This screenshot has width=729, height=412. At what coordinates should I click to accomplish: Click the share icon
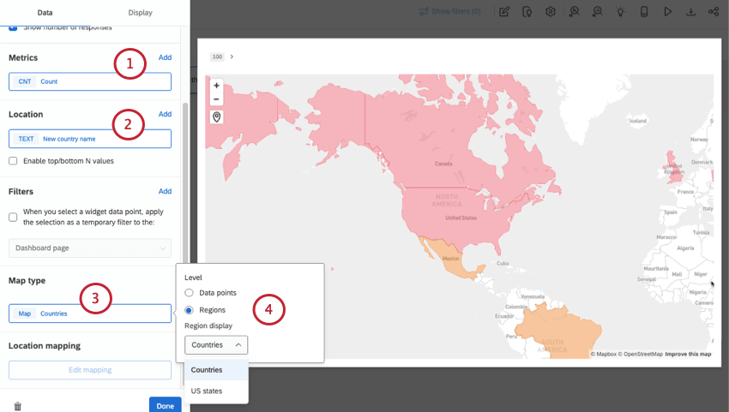(714, 12)
